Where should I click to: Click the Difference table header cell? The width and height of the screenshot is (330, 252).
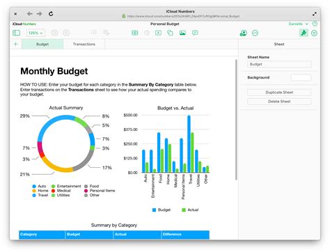(185, 235)
